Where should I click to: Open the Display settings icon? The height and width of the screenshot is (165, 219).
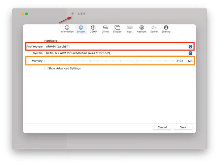point(117,28)
